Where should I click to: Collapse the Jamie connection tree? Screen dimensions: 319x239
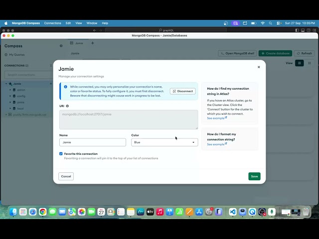pos(6,84)
